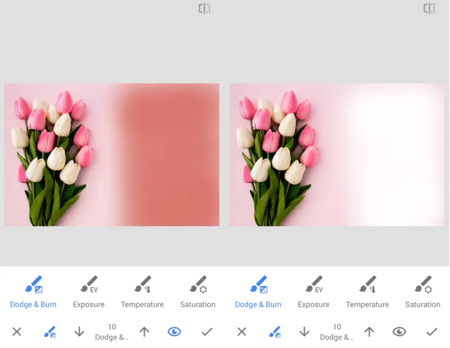
Task: Select Temperature brush icon in left screen
Action: pyautogui.click(x=143, y=284)
